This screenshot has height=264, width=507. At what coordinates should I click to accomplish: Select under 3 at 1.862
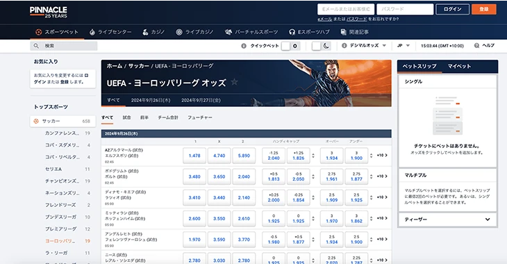click(x=356, y=218)
